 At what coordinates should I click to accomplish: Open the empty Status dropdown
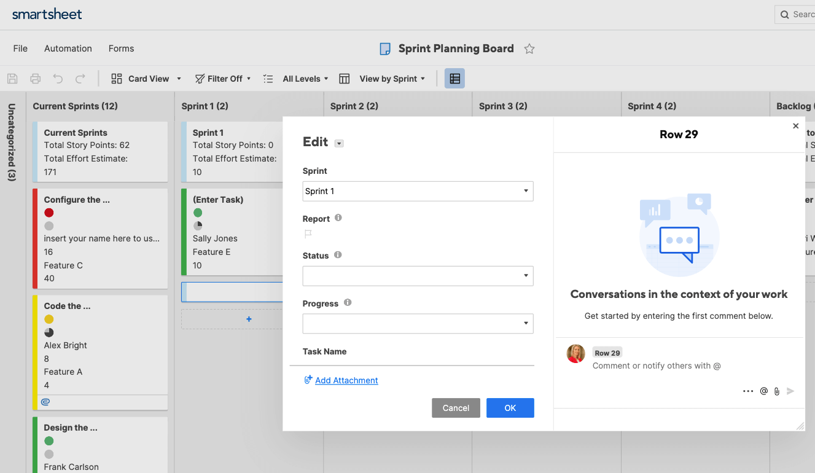[418, 276]
